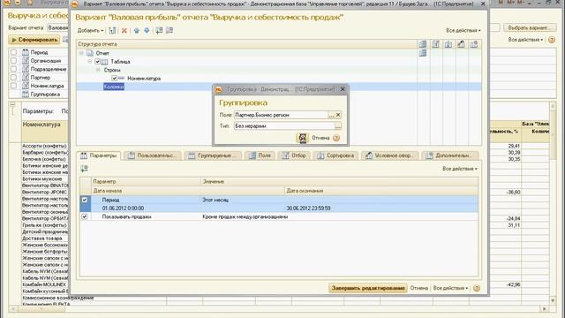Clear the Поле value with the X button
565x318 pixels.
[x=338, y=115]
